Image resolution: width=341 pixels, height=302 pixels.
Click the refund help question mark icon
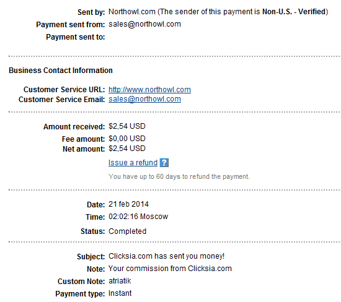[x=164, y=162]
